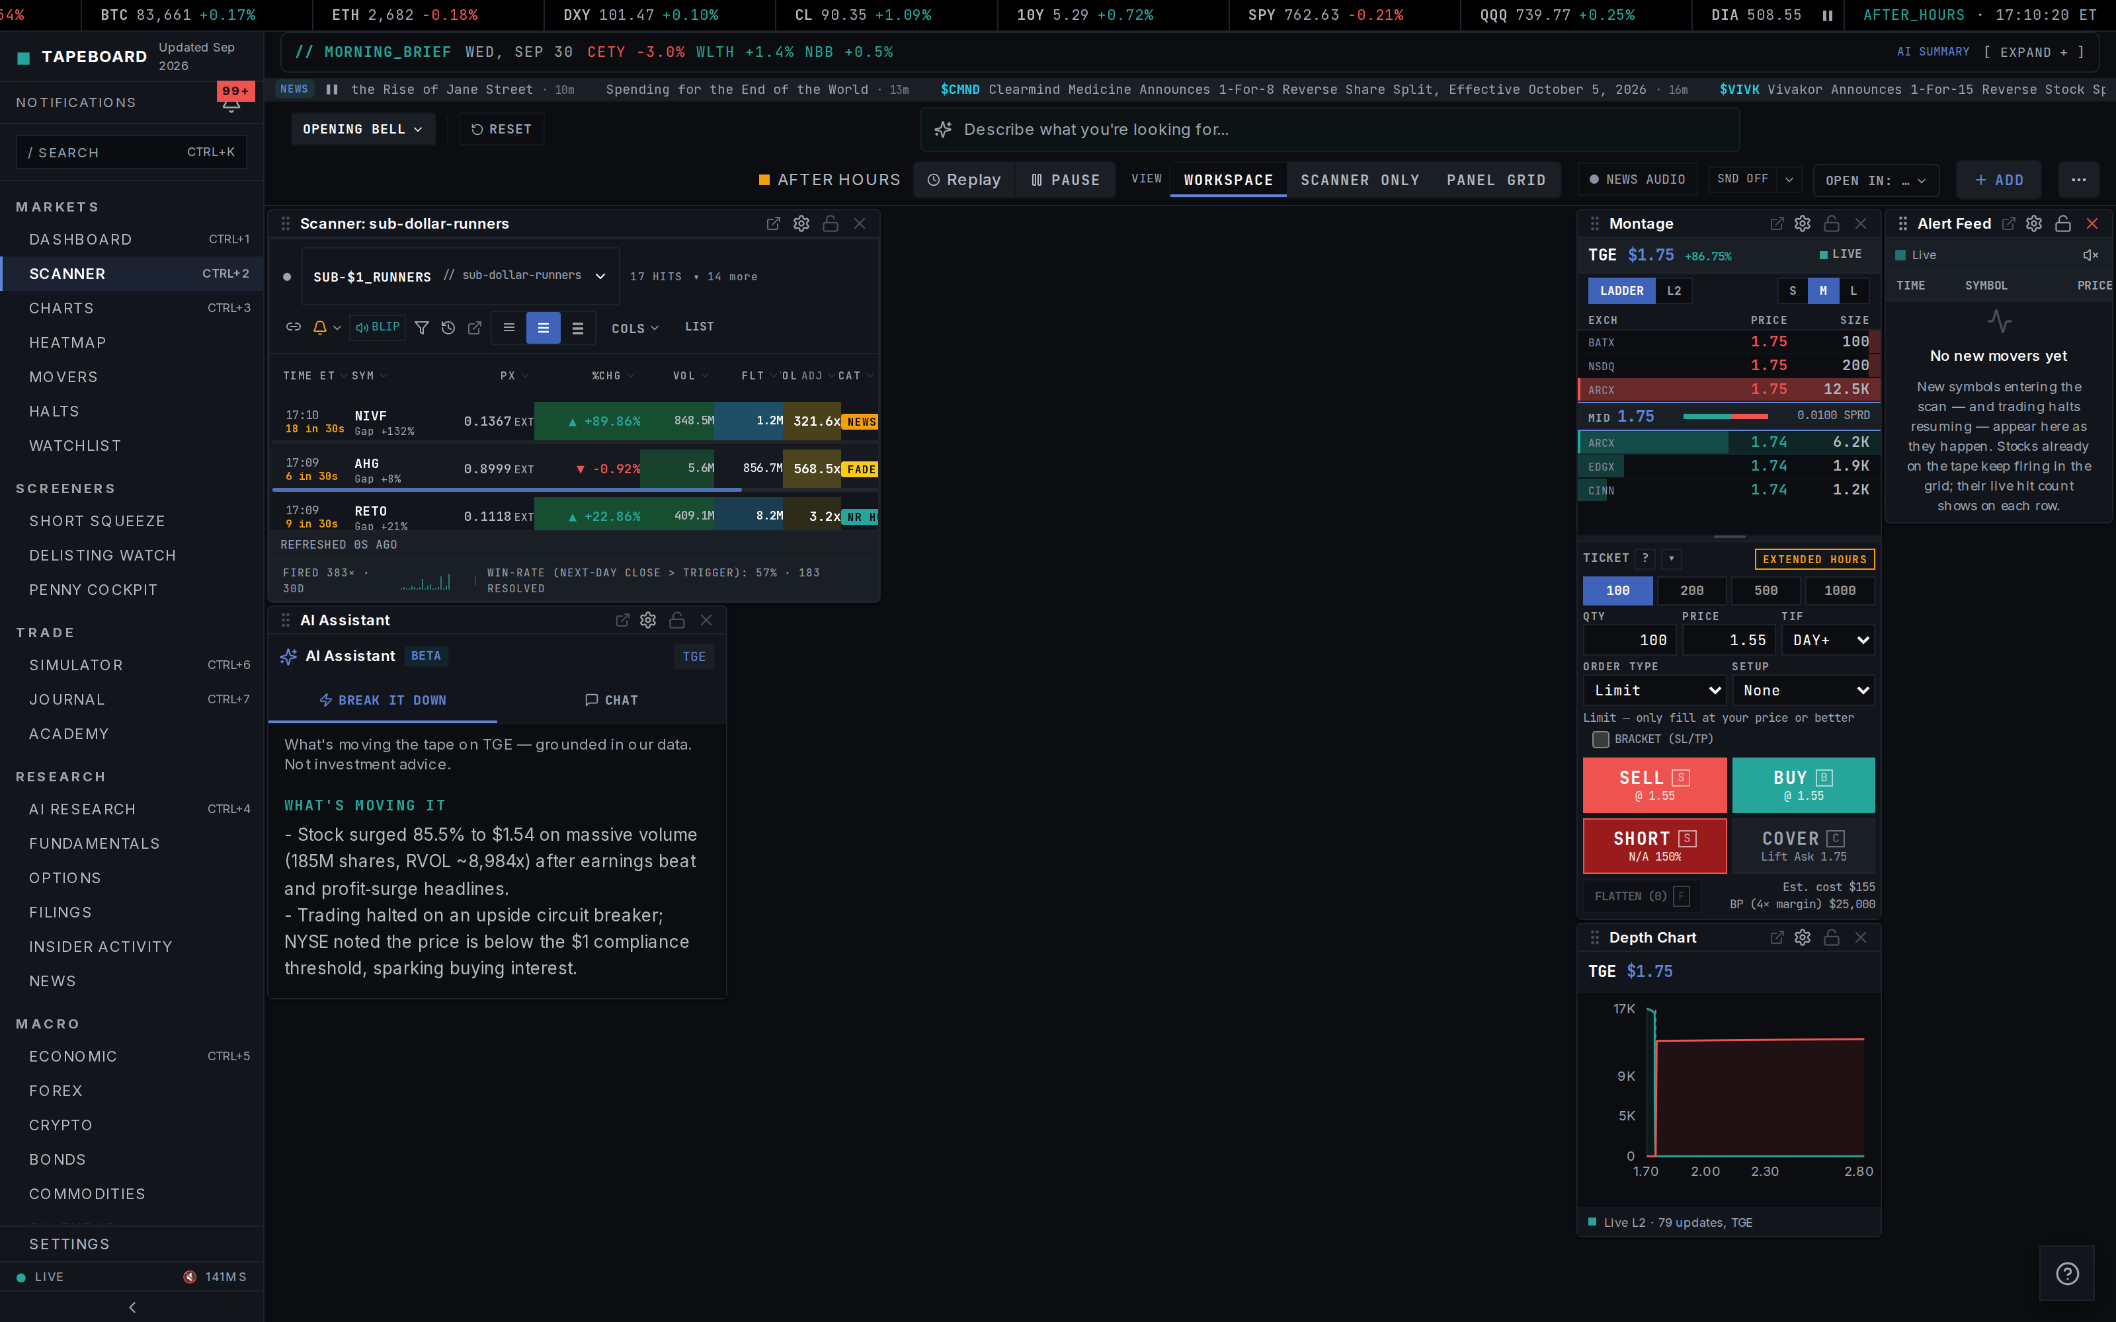Open the Chat tab in AI Assistant
This screenshot has height=1322, width=2116.
(611, 701)
